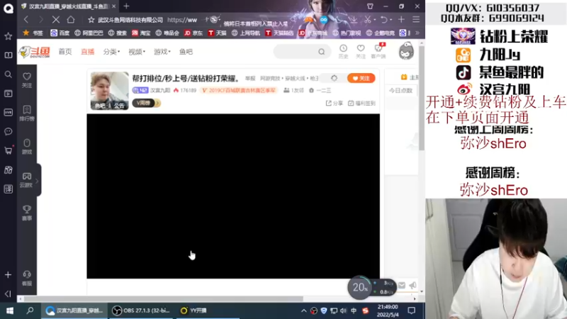The image size is (567, 319).
Task: Open the sidebar shopping cart icon
Action: (x=8, y=150)
